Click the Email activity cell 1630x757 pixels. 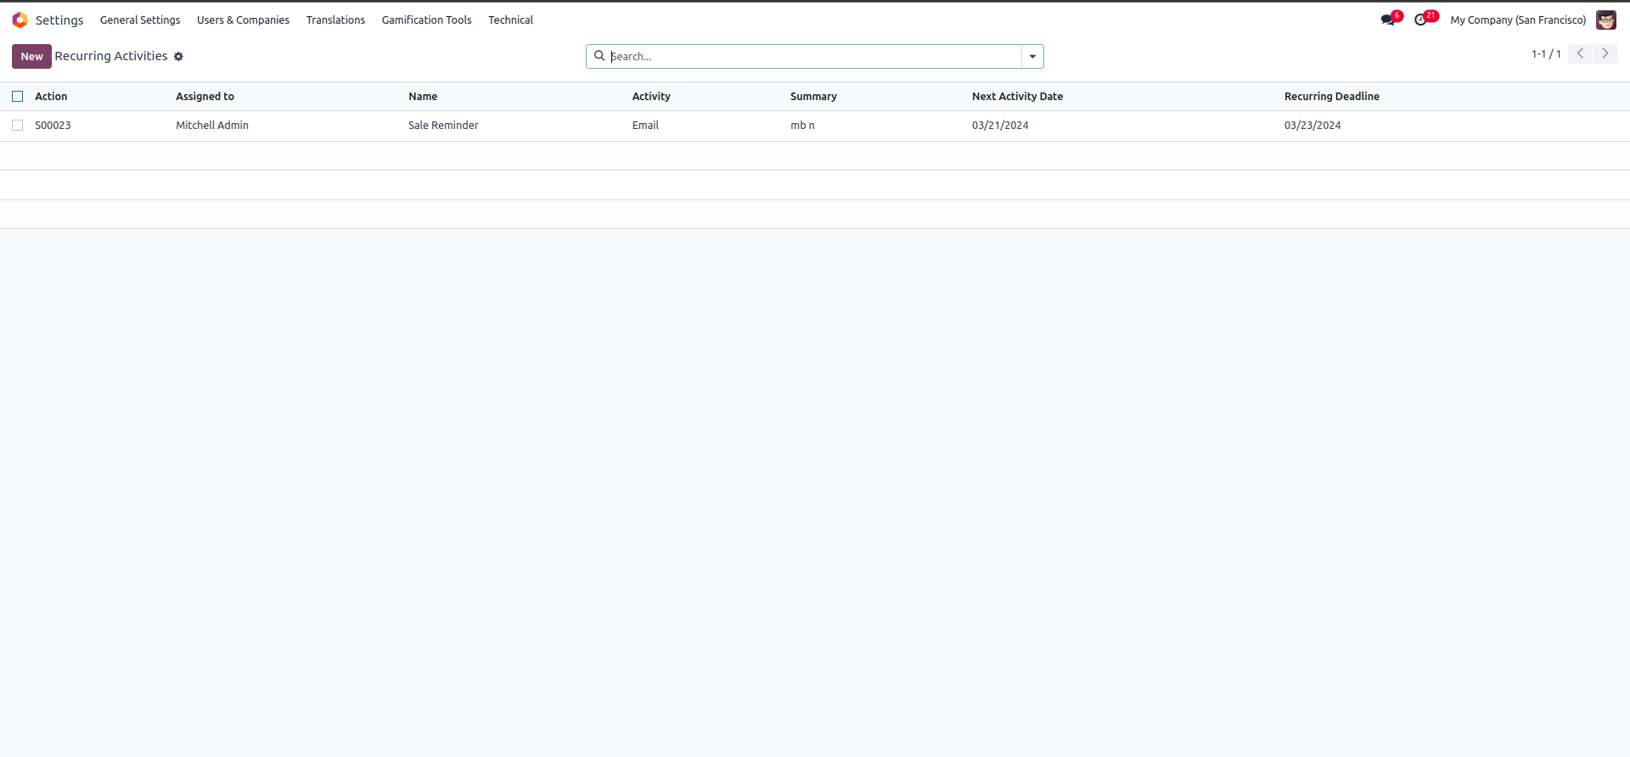click(645, 126)
